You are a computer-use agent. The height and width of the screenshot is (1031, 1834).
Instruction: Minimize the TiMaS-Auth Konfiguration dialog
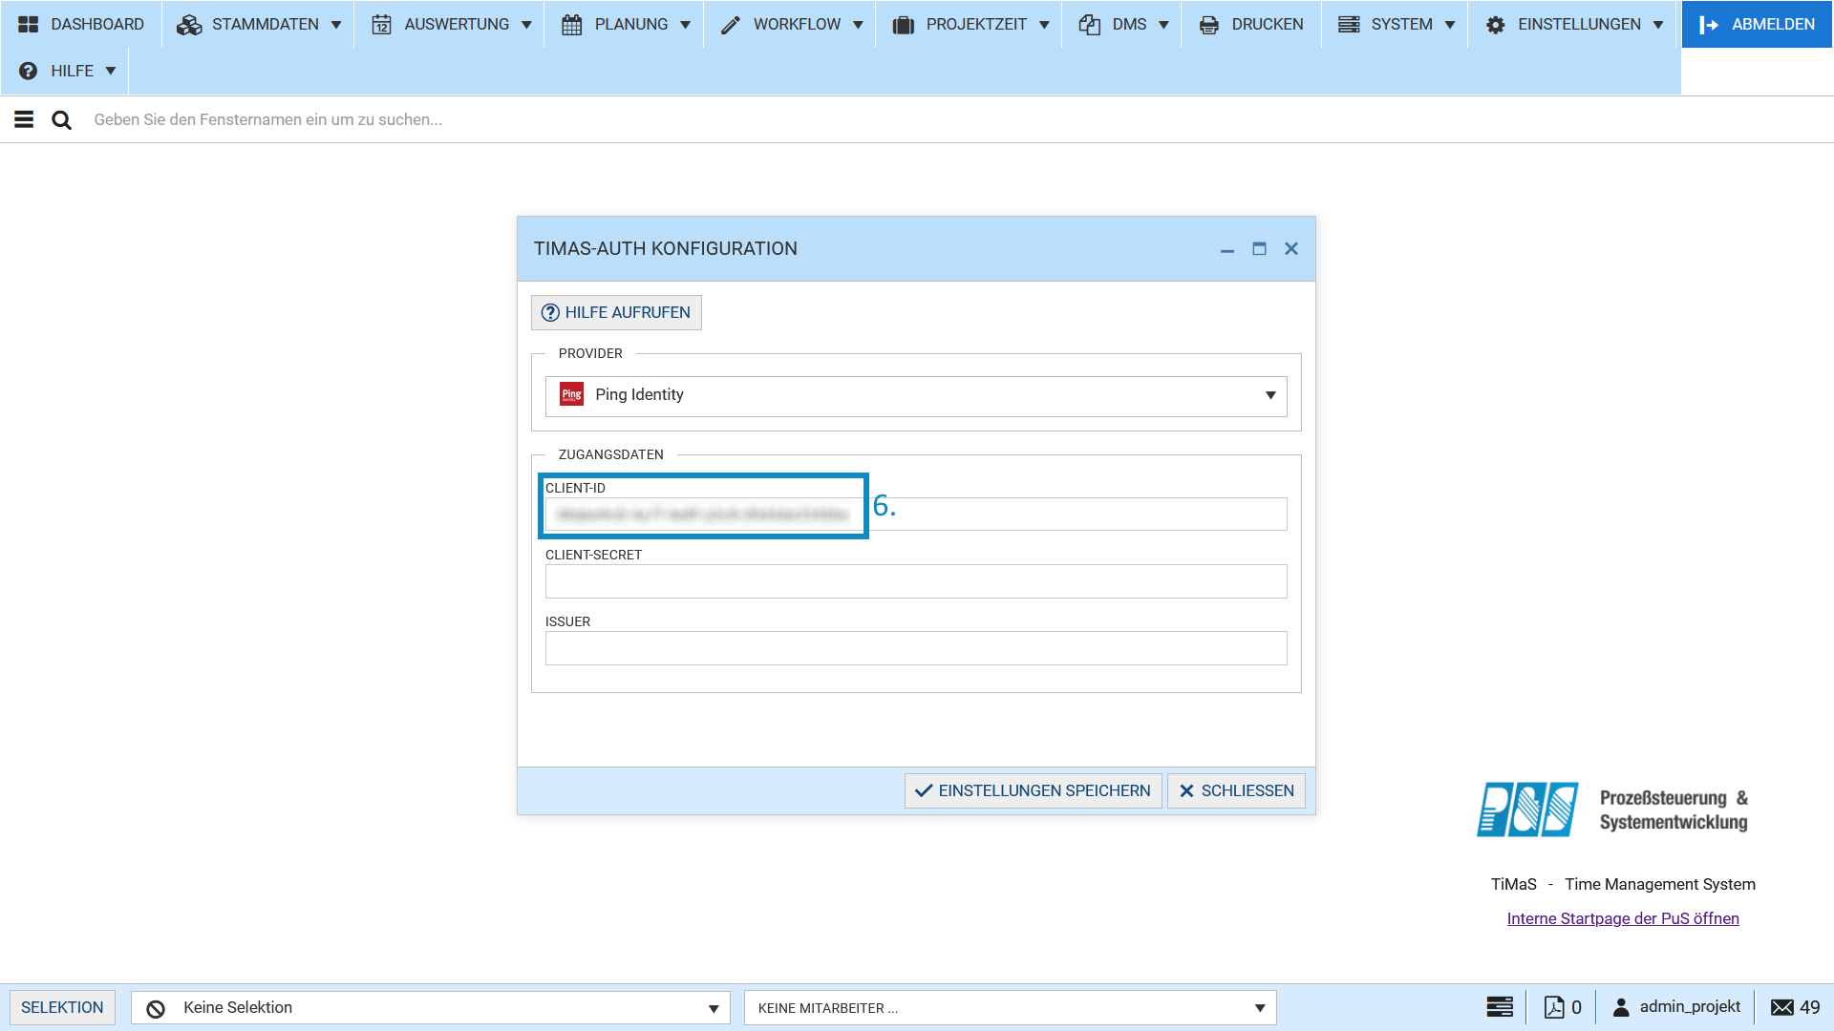point(1227,249)
